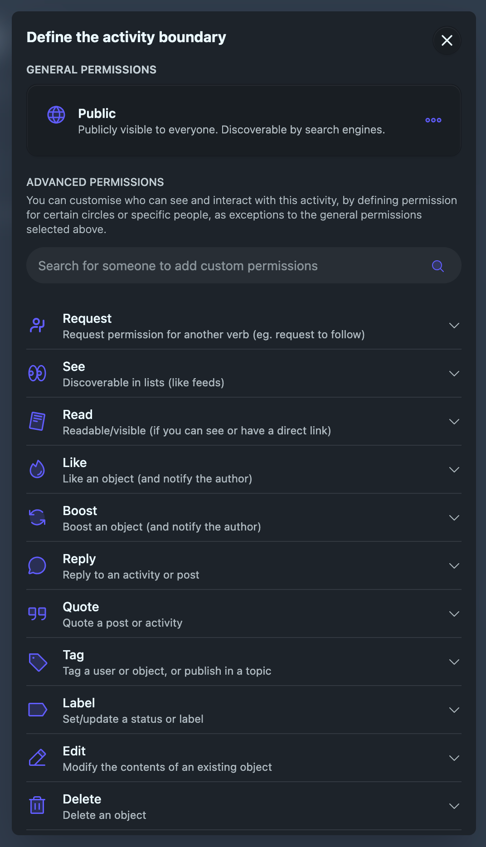This screenshot has width=486, height=847.
Task: Expand the Like permission options
Action: click(454, 469)
